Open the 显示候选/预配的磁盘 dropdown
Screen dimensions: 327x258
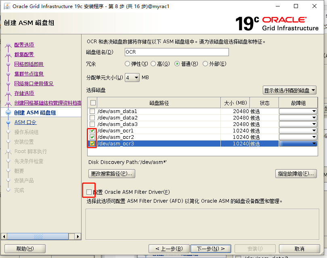(289, 90)
